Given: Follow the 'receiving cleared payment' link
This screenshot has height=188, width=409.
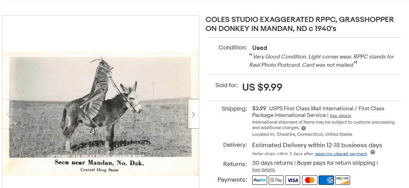Looking at the screenshot, I should [341, 153].
